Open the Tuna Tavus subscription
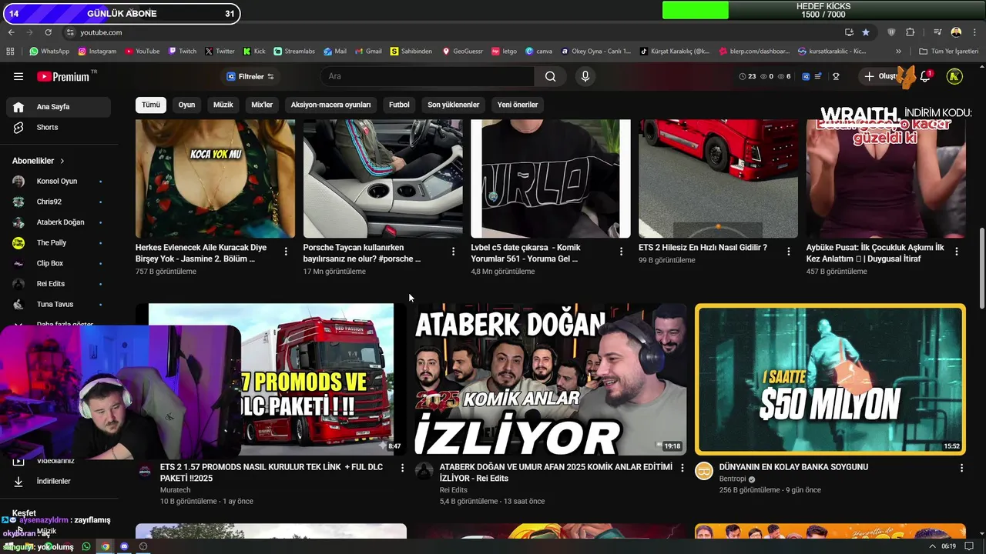 pyautogui.click(x=58, y=304)
